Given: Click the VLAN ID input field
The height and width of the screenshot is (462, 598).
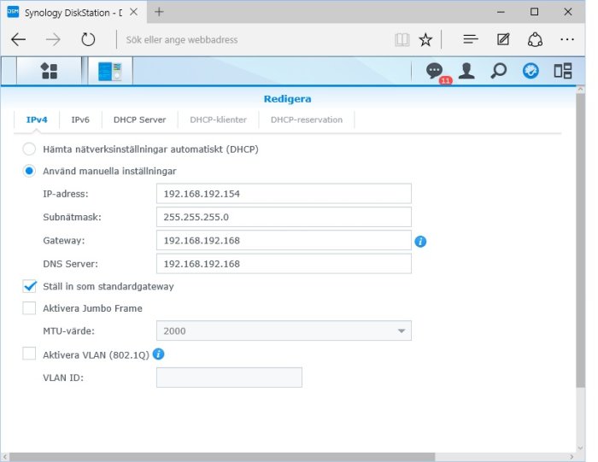Looking at the screenshot, I should click(x=229, y=377).
